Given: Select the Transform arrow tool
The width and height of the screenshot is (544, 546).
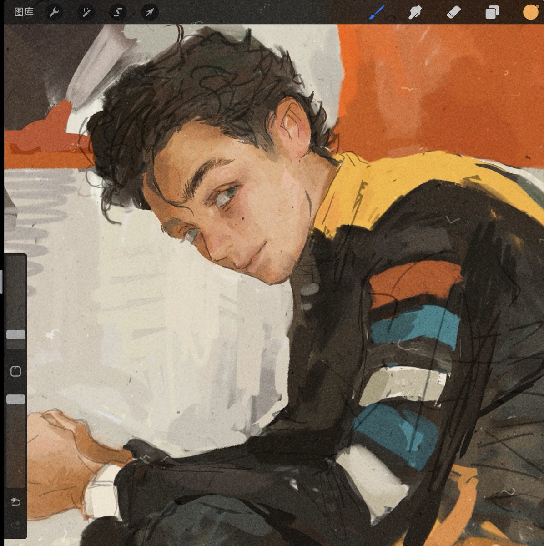Looking at the screenshot, I should pos(149,12).
